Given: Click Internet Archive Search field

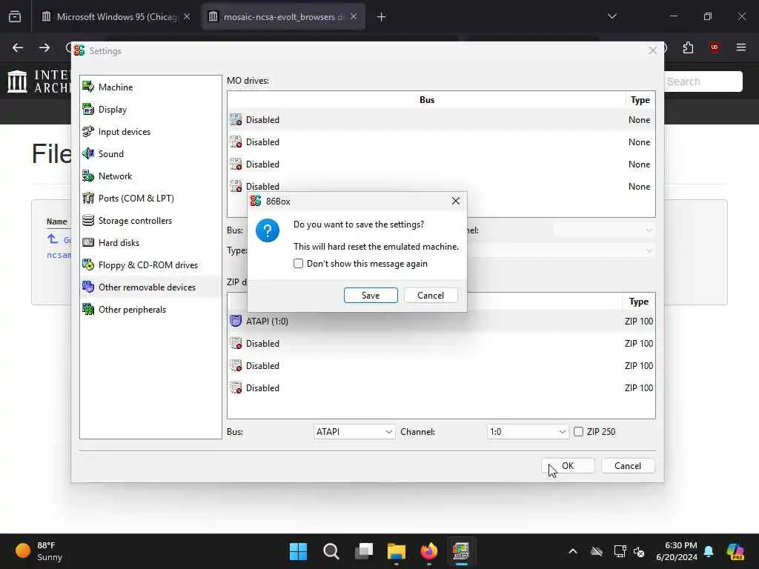Looking at the screenshot, I should click(x=703, y=81).
